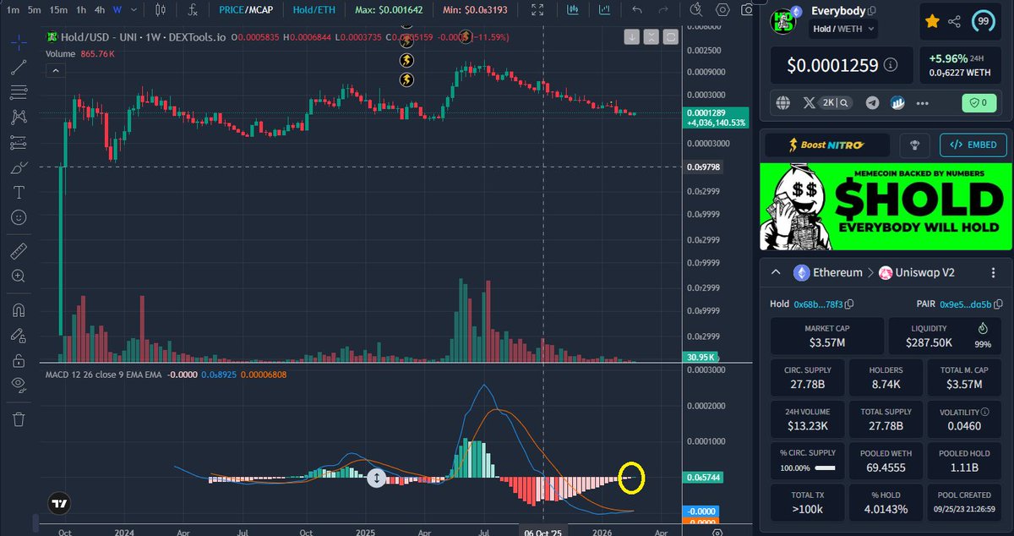Click the Boost NITRO button
This screenshot has height=536, width=1014.
coord(826,145)
